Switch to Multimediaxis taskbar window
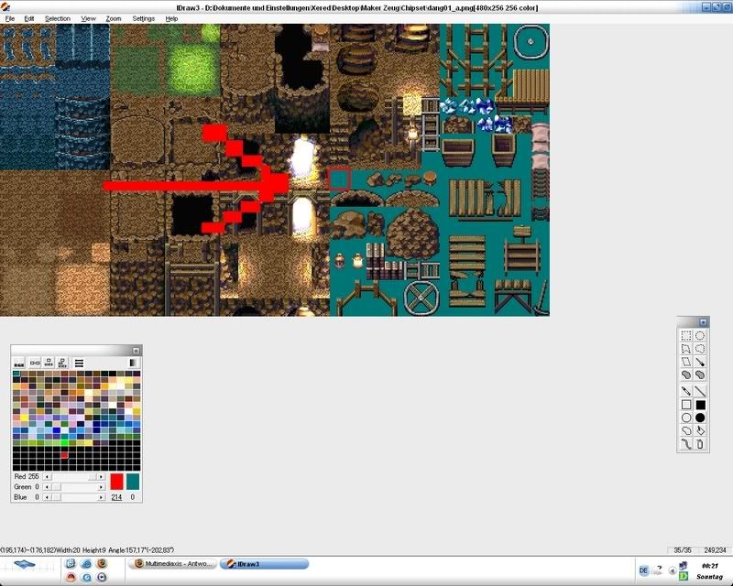733x586 pixels. (174, 563)
